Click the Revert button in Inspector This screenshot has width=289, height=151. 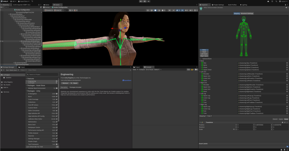point(275,119)
